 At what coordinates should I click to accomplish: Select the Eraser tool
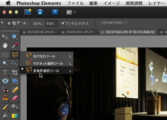point(15,98)
